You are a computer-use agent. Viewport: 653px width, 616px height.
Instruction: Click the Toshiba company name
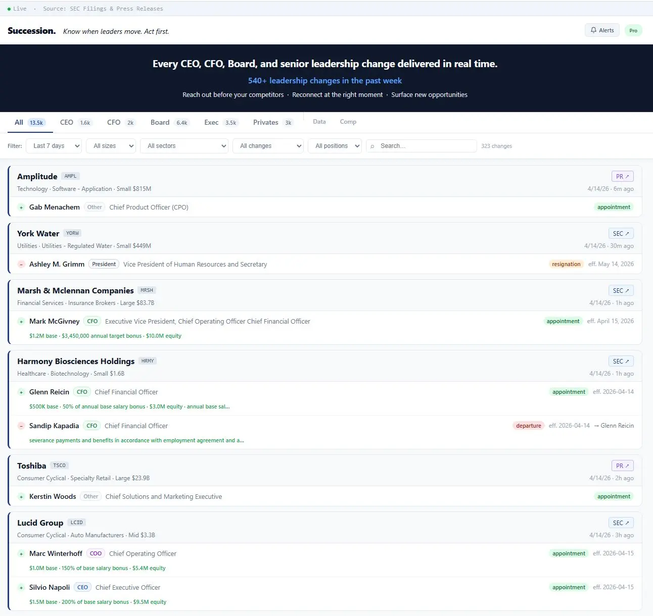(32, 466)
